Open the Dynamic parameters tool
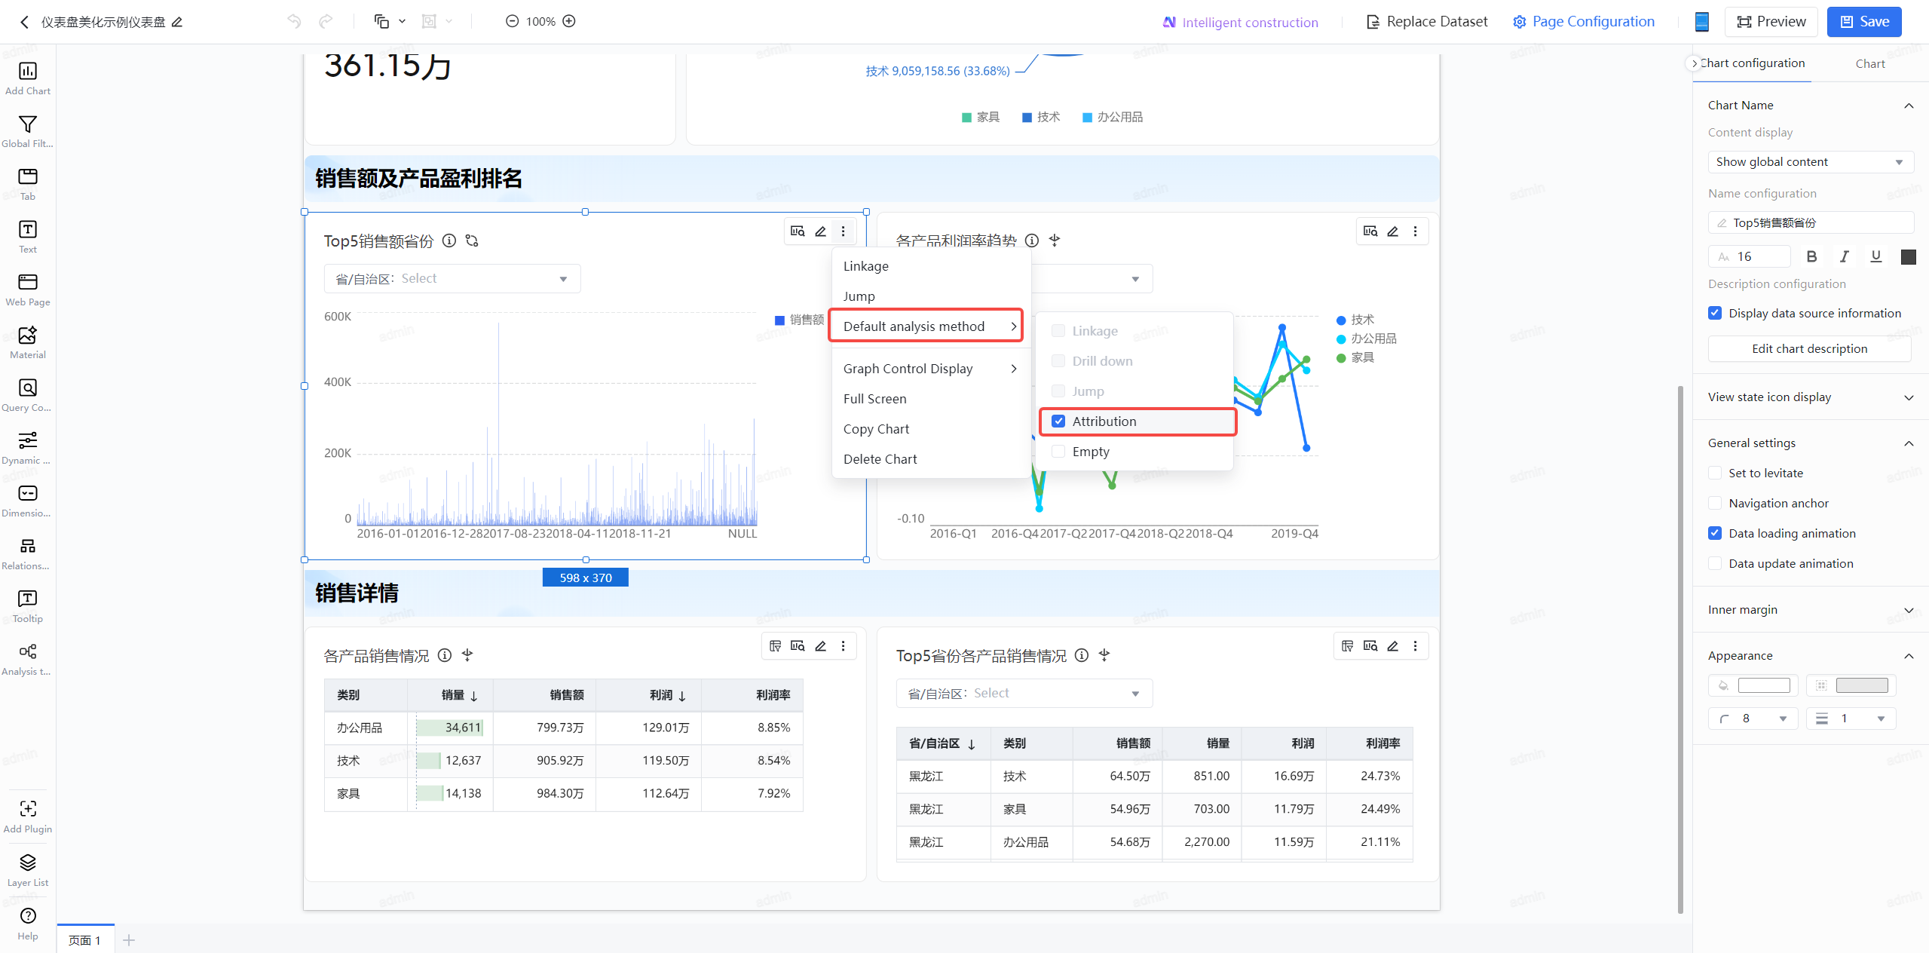The image size is (1929, 953). click(28, 448)
